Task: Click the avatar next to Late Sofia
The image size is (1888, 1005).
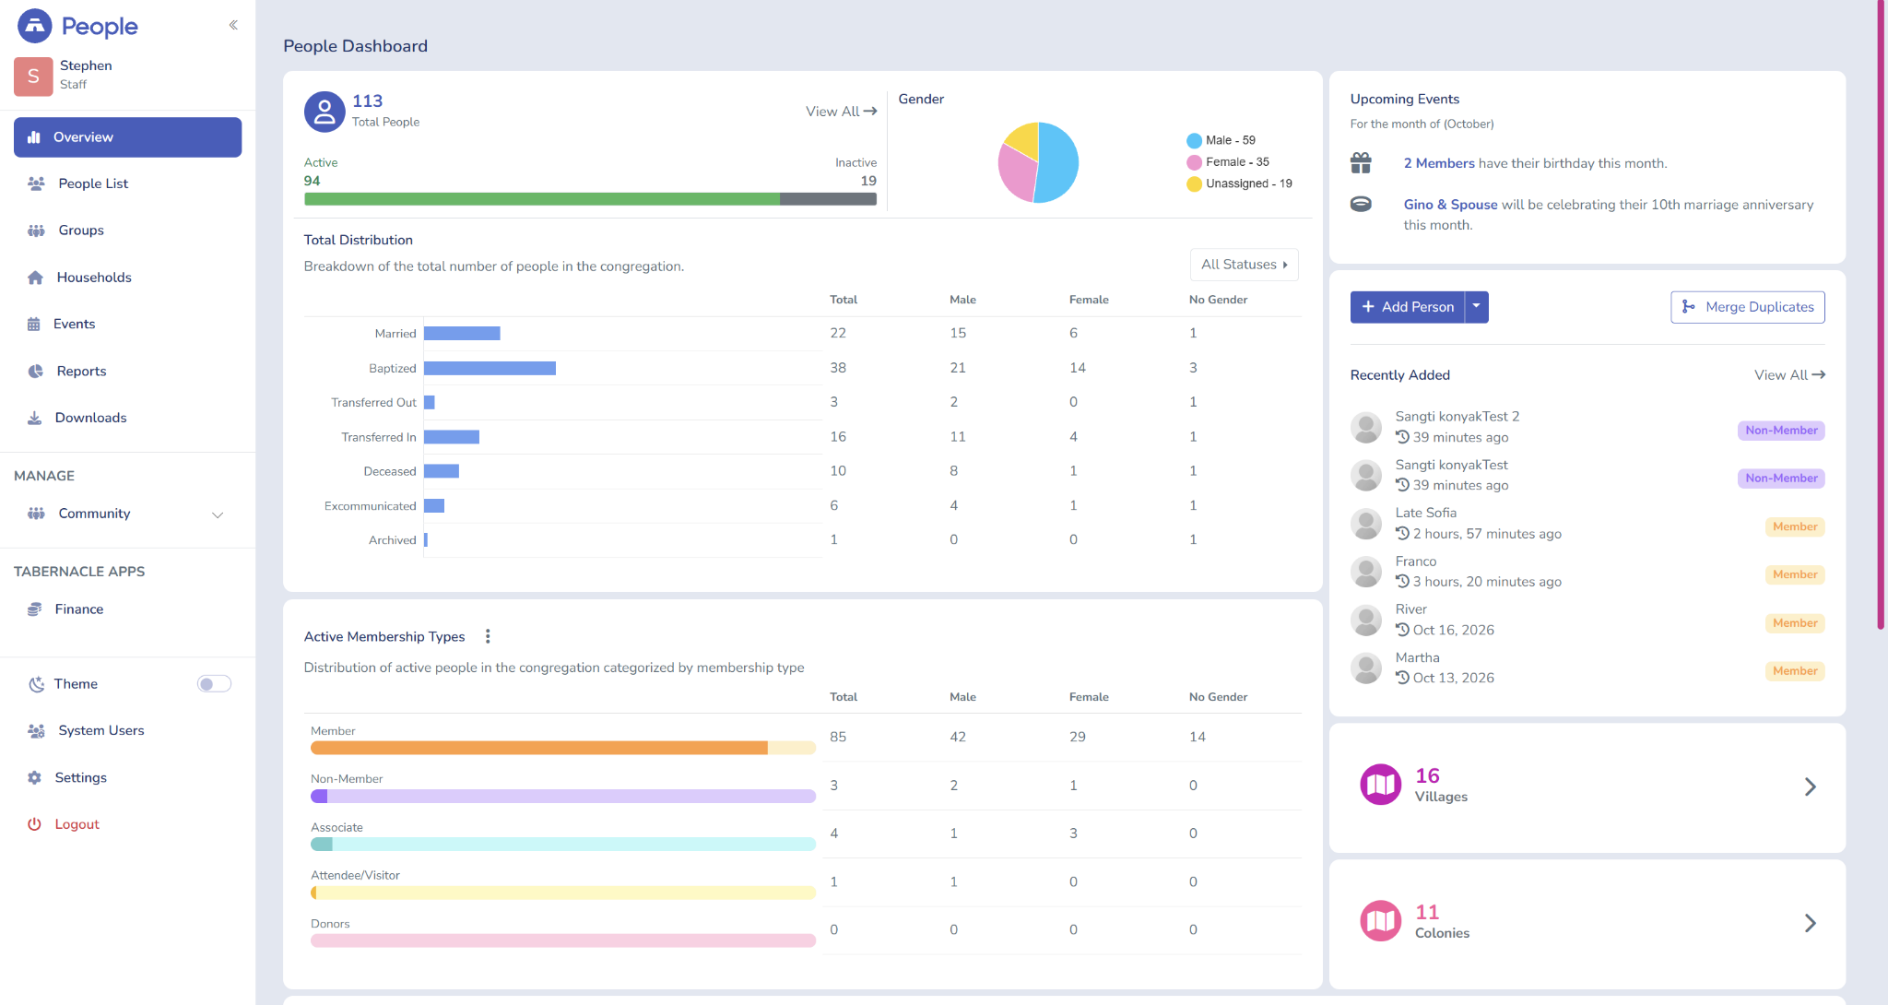Action: [x=1366, y=524]
